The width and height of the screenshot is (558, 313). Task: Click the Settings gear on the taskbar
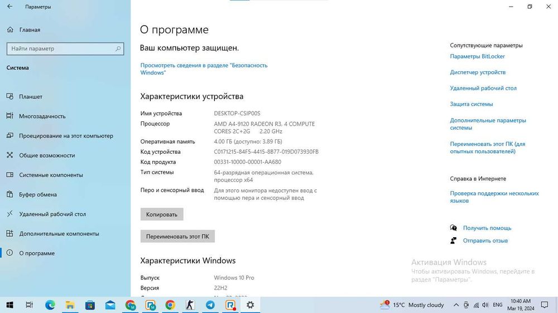(x=250, y=305)
